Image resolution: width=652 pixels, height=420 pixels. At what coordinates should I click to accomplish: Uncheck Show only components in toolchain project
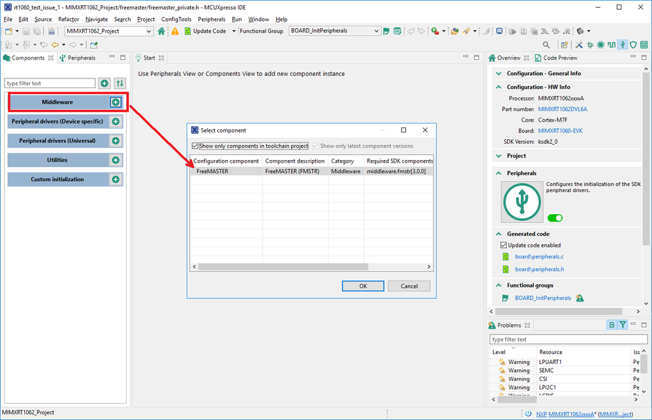(x=194, y=146)
